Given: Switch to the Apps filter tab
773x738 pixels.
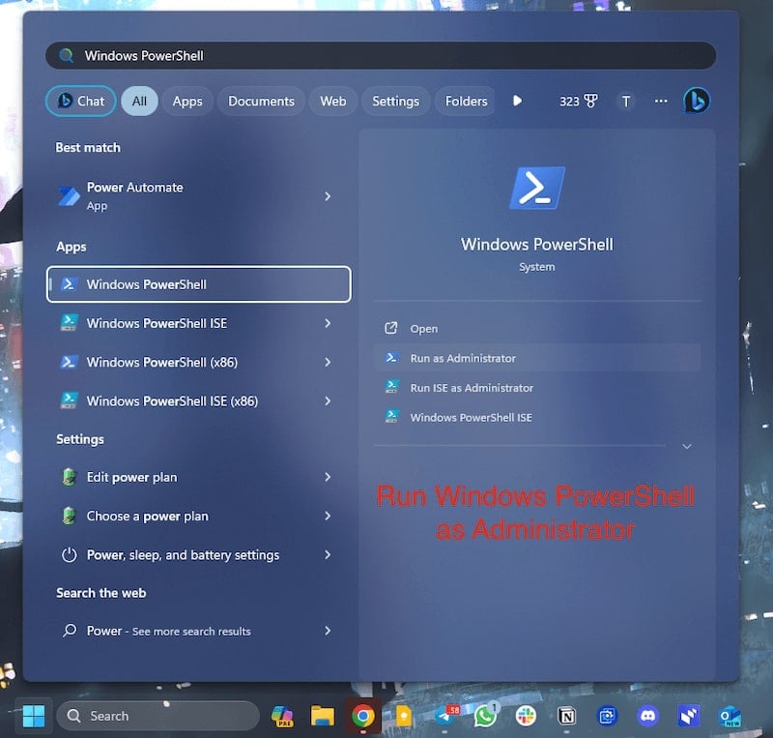Looking at the screenshot, I should click(187, 102).
